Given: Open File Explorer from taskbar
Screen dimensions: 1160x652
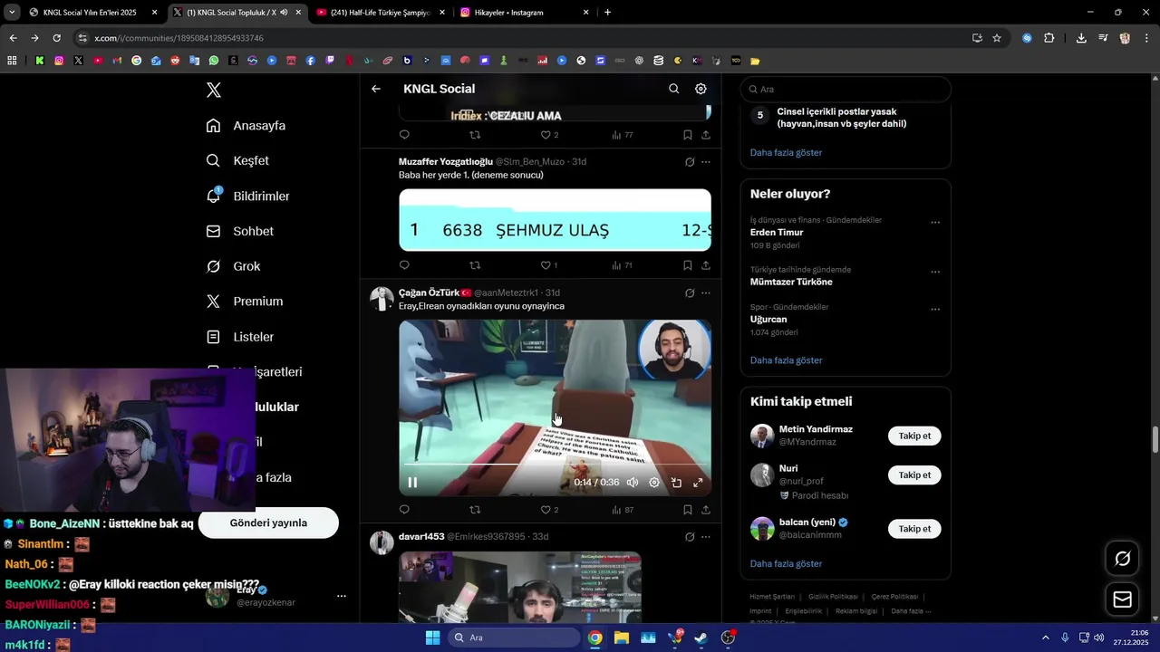Looking at the screenshot, I should pos(622,638).
